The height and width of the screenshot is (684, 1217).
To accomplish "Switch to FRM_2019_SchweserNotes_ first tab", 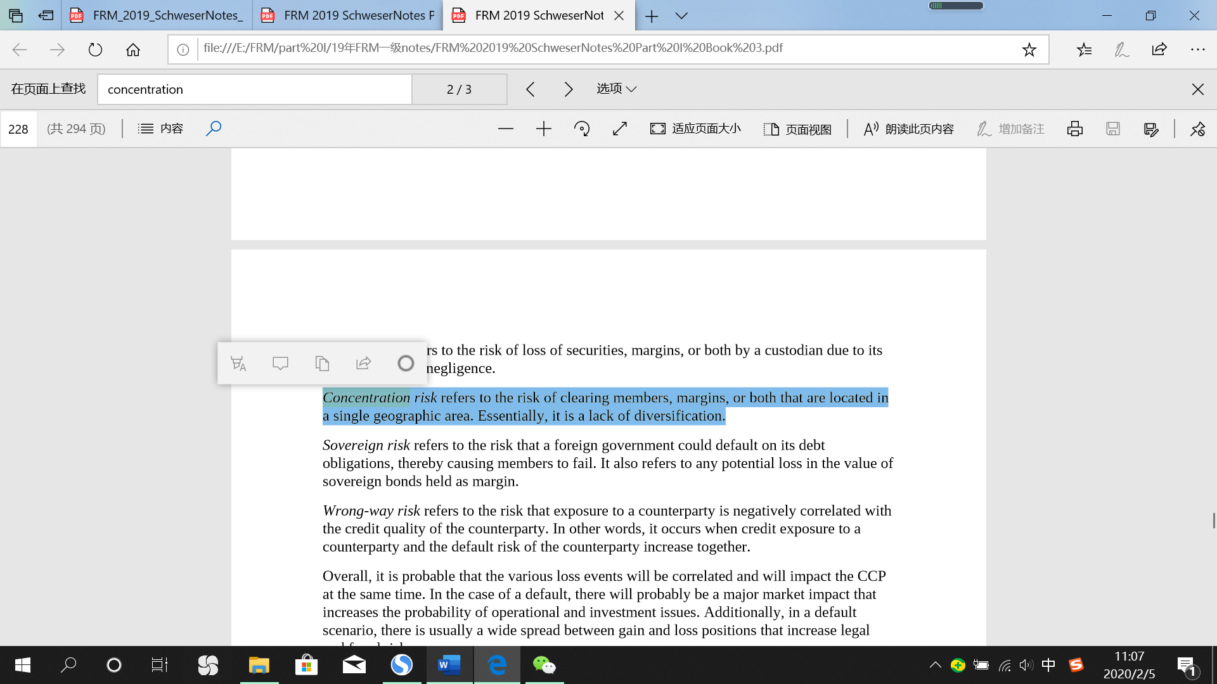I will point(157,16).
